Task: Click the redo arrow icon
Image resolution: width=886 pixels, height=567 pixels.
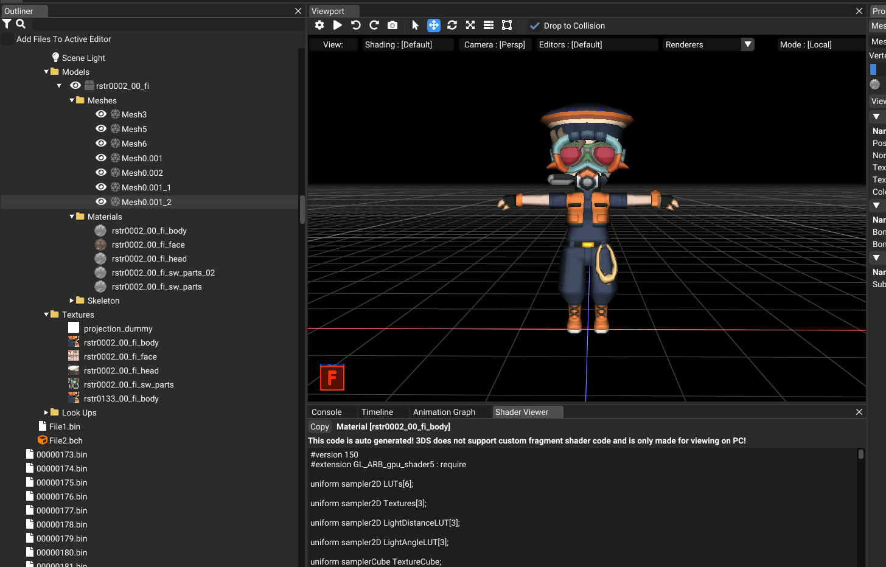Action: click(374, 25)
